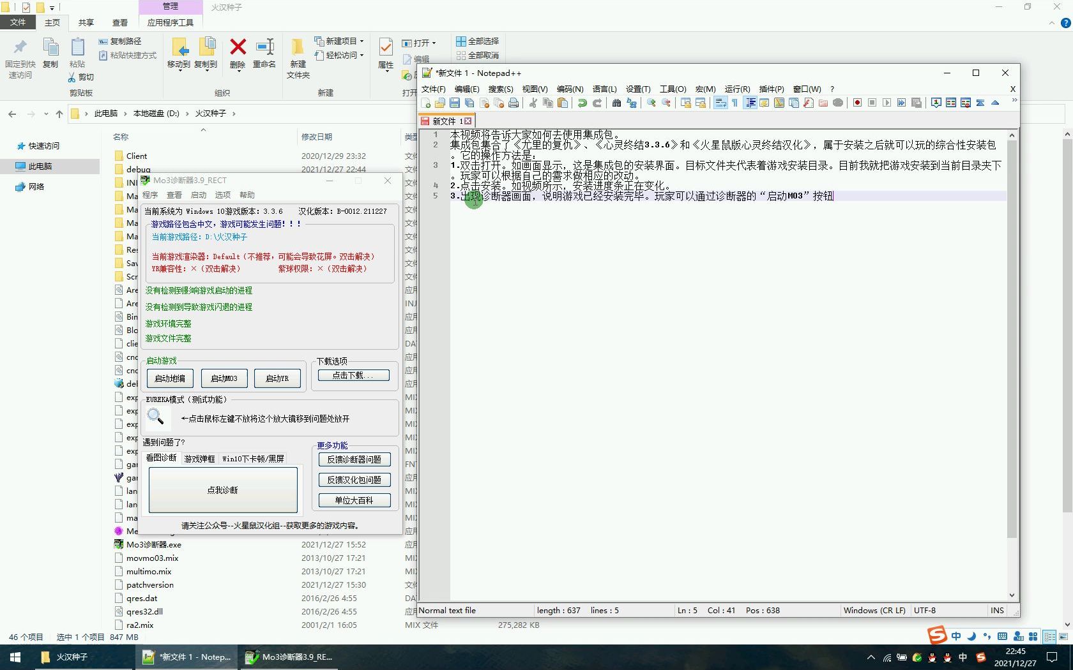Open the 宏(M) menu in Notepad++
This screenshot has height=670, width=1073.
706,89
